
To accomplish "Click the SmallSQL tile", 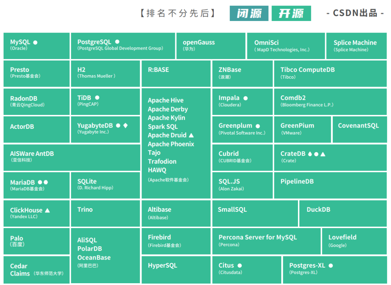I will coord(255,213).
